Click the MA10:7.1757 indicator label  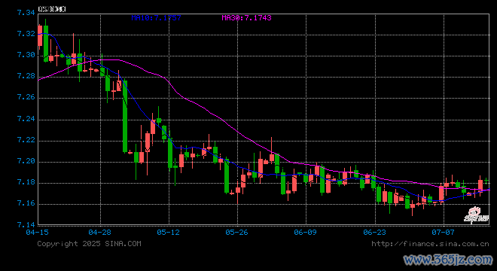tap(157, 18)
